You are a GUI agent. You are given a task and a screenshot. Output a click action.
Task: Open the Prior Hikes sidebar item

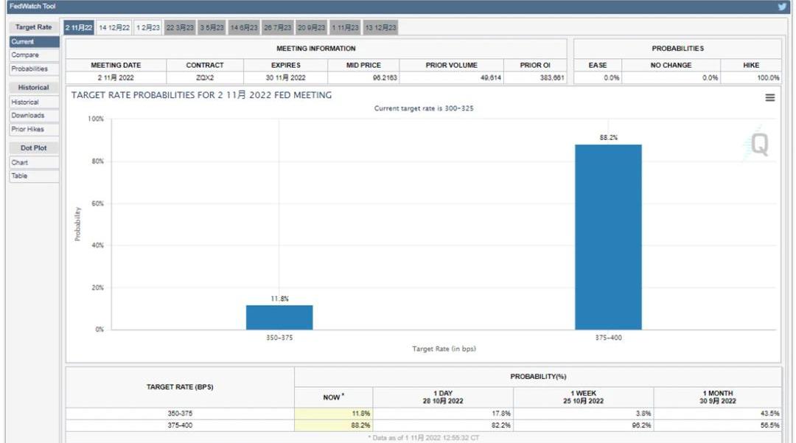34,129
